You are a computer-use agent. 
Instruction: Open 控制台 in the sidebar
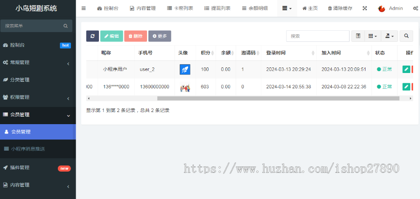17,45
